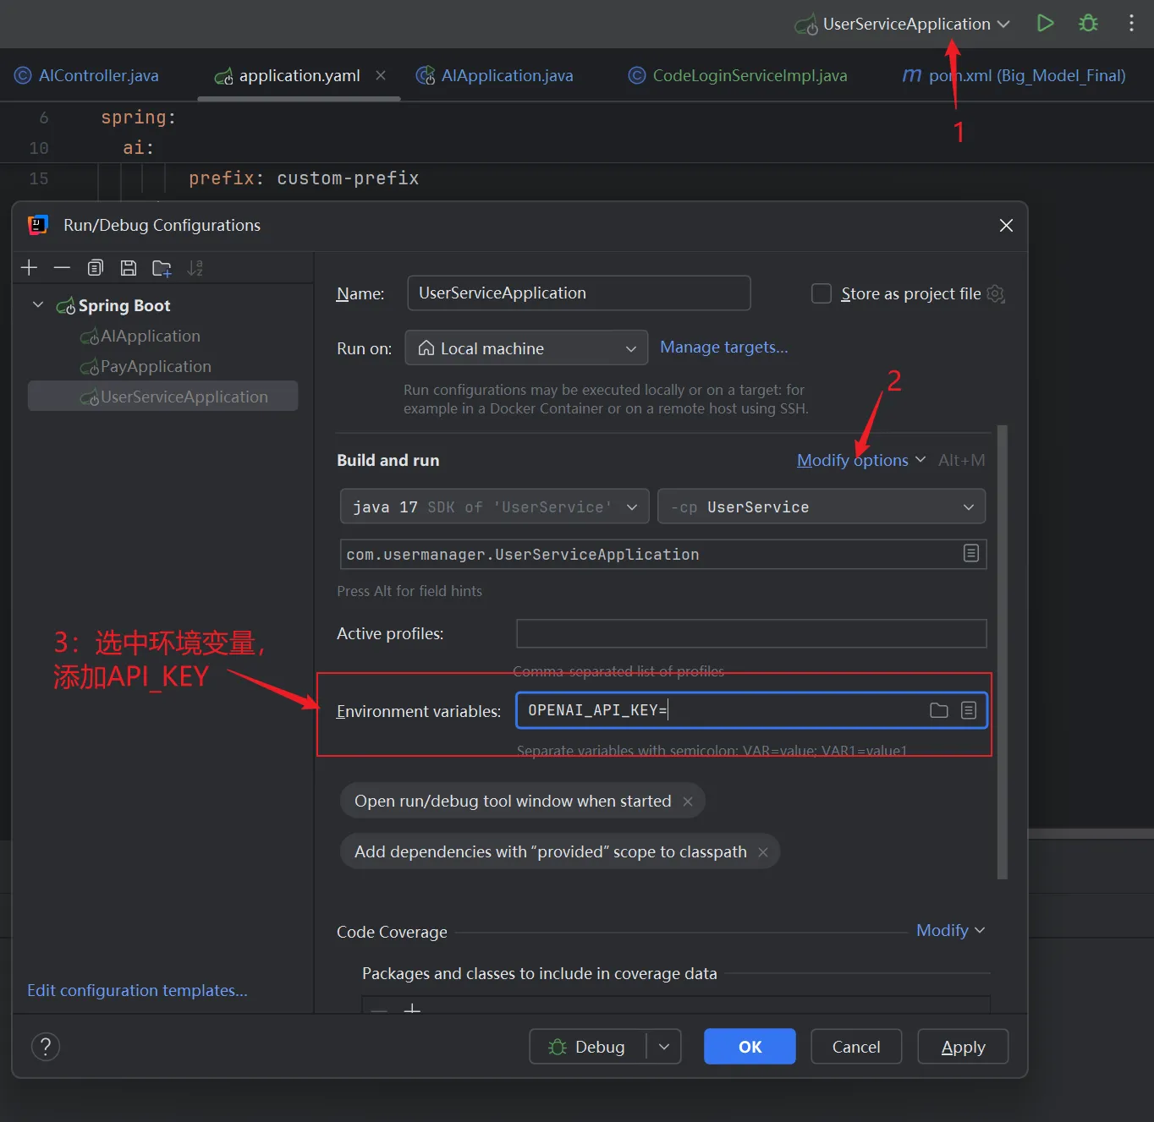
Task: Open the Run on Local machine dropdown
Action: coord(525,348)
